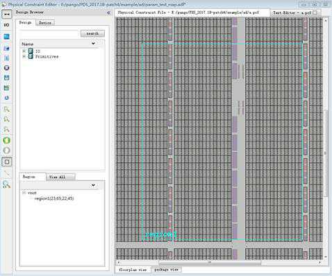Click the diagonal line tool icon
This screenshot has height=276, width=332.
(7, 173)
